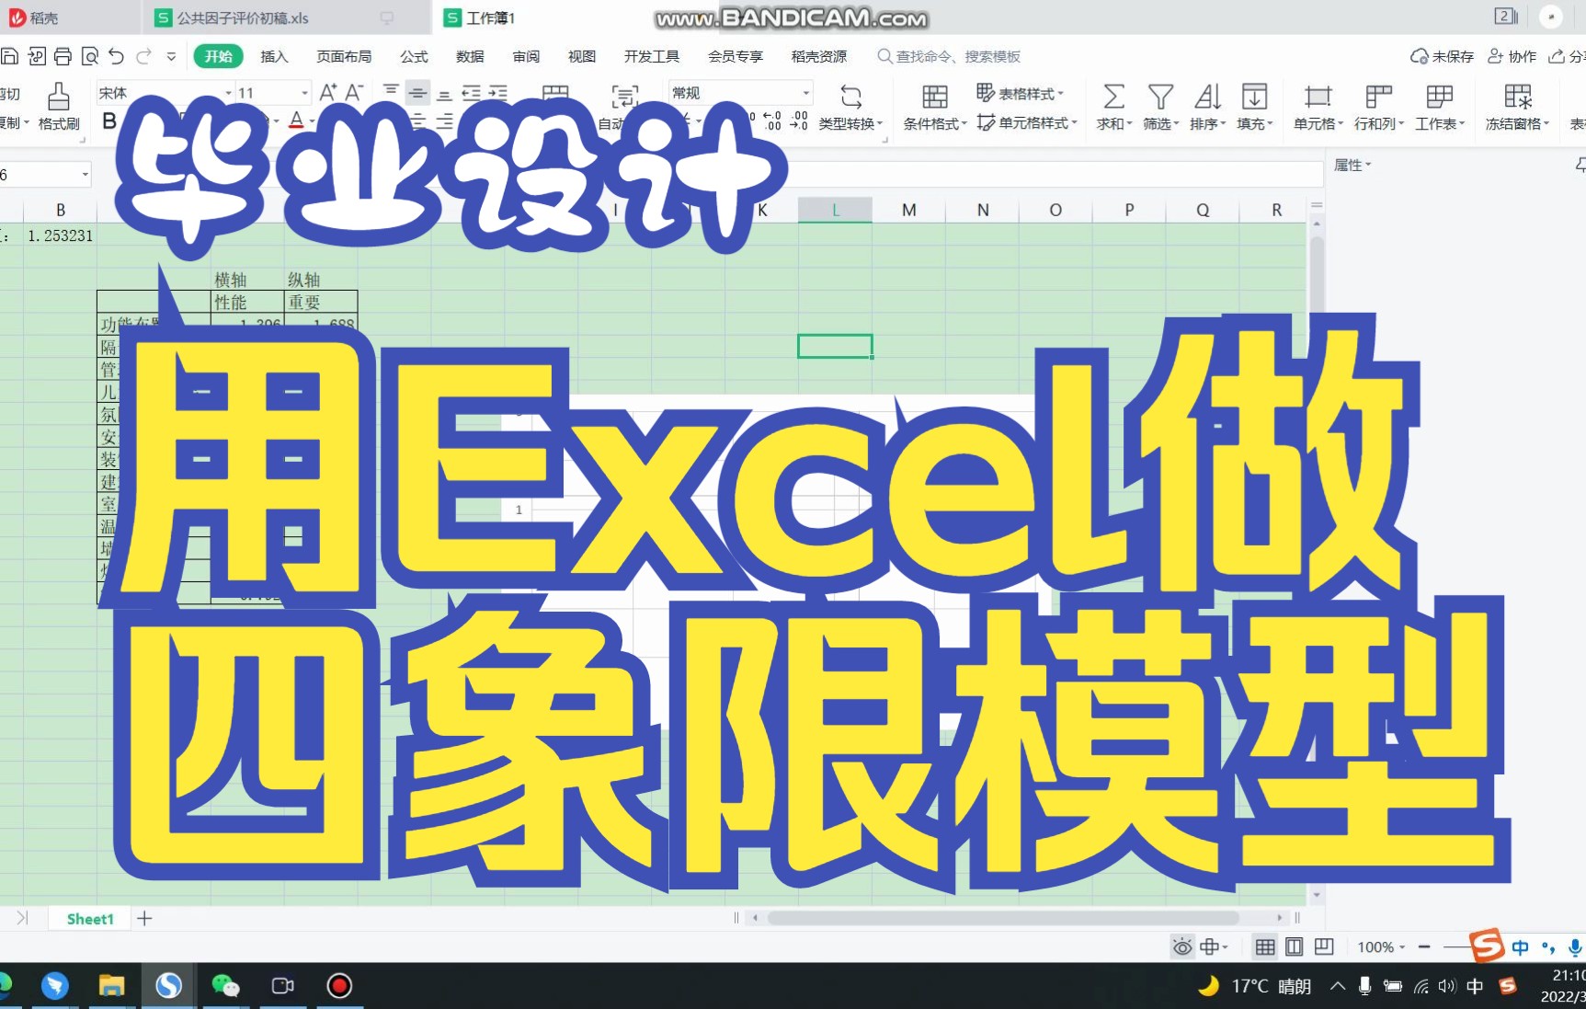1586x1009 pixels.
Task: Click the Fill (填充) icon
Action: coord(1254,97)
